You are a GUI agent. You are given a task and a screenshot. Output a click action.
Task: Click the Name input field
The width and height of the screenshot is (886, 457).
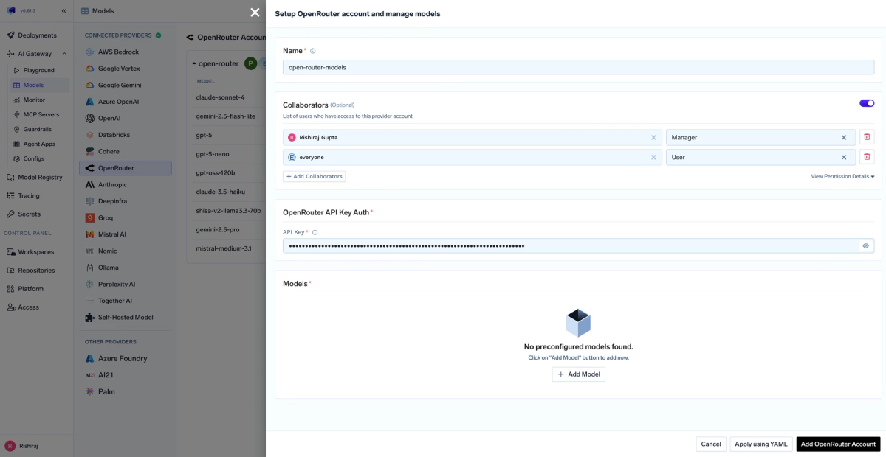578,67
